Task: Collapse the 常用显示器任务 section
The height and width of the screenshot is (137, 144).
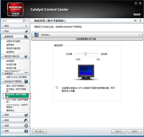Action: pyautogui.click(x=3, y=56)
